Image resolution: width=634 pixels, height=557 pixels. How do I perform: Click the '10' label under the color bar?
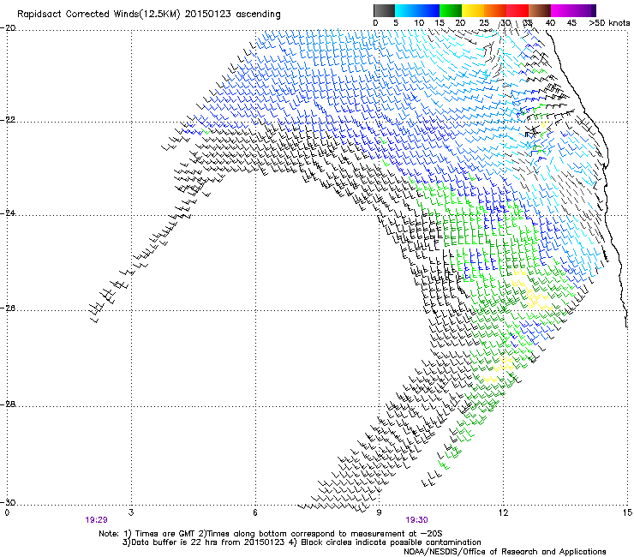pos(419,23)
